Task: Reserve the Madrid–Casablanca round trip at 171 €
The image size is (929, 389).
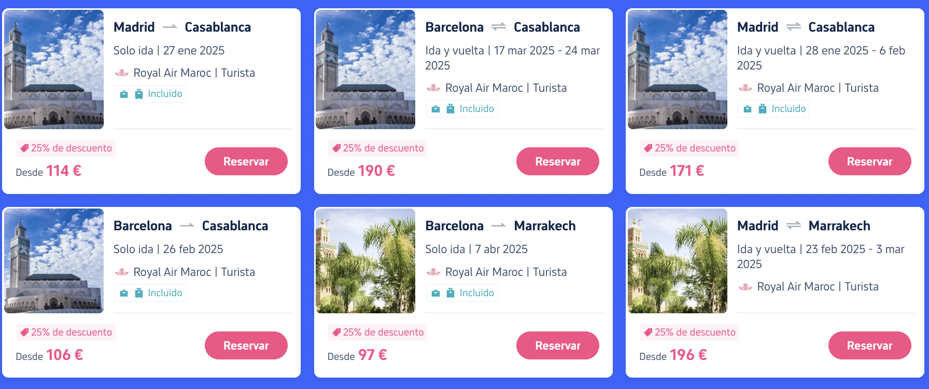Action: point(869,161)
